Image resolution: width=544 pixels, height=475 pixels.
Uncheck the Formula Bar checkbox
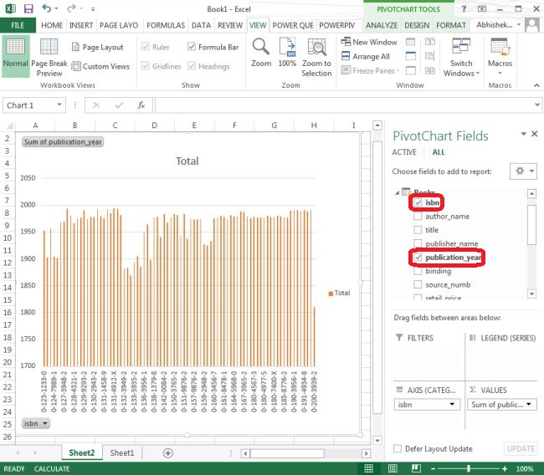coord(192,48)
